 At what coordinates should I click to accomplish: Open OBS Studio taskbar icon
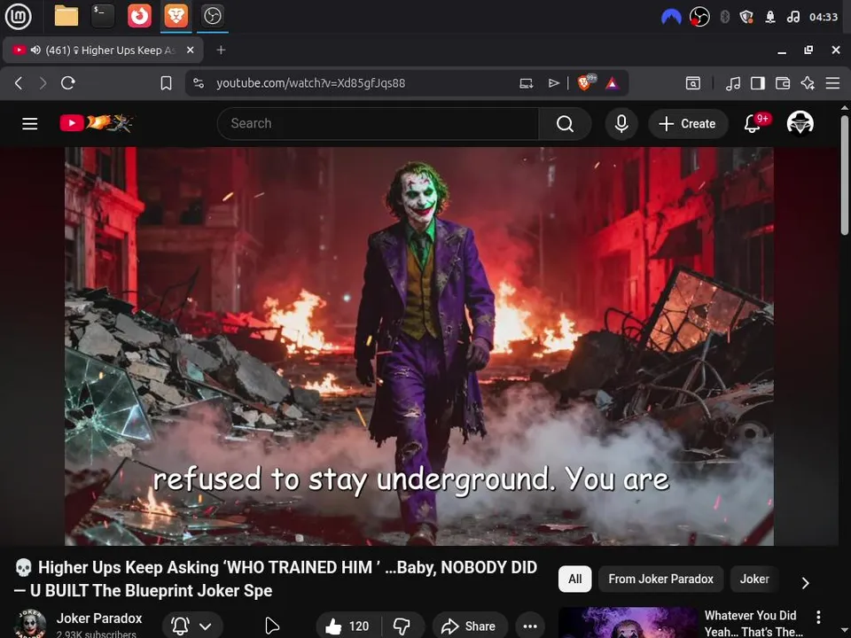tap(212, 16)
